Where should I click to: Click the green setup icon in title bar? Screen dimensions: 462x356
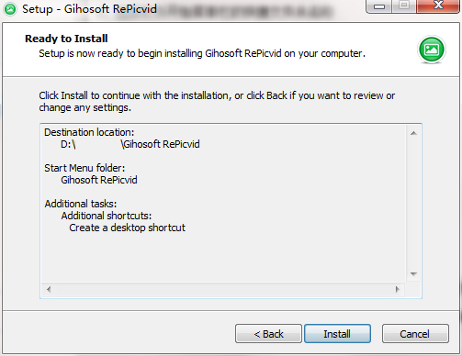pos(10,9)
